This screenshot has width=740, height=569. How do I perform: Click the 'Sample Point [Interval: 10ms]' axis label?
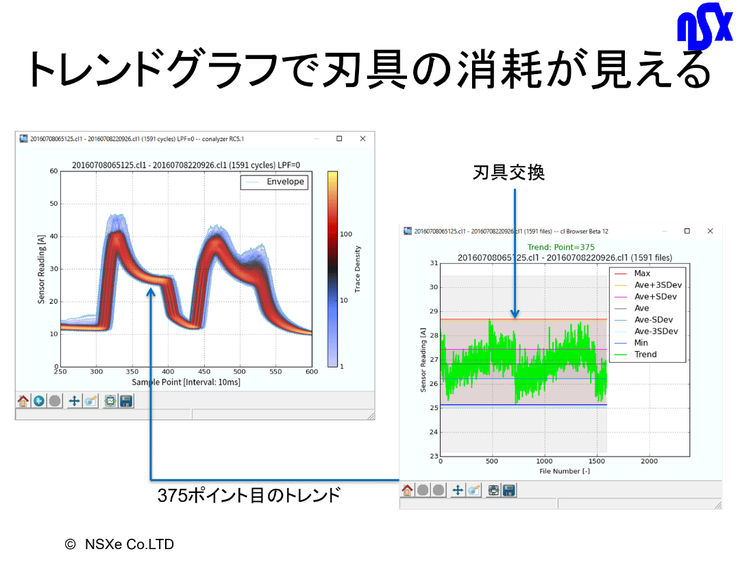click(x=186, y=382)
